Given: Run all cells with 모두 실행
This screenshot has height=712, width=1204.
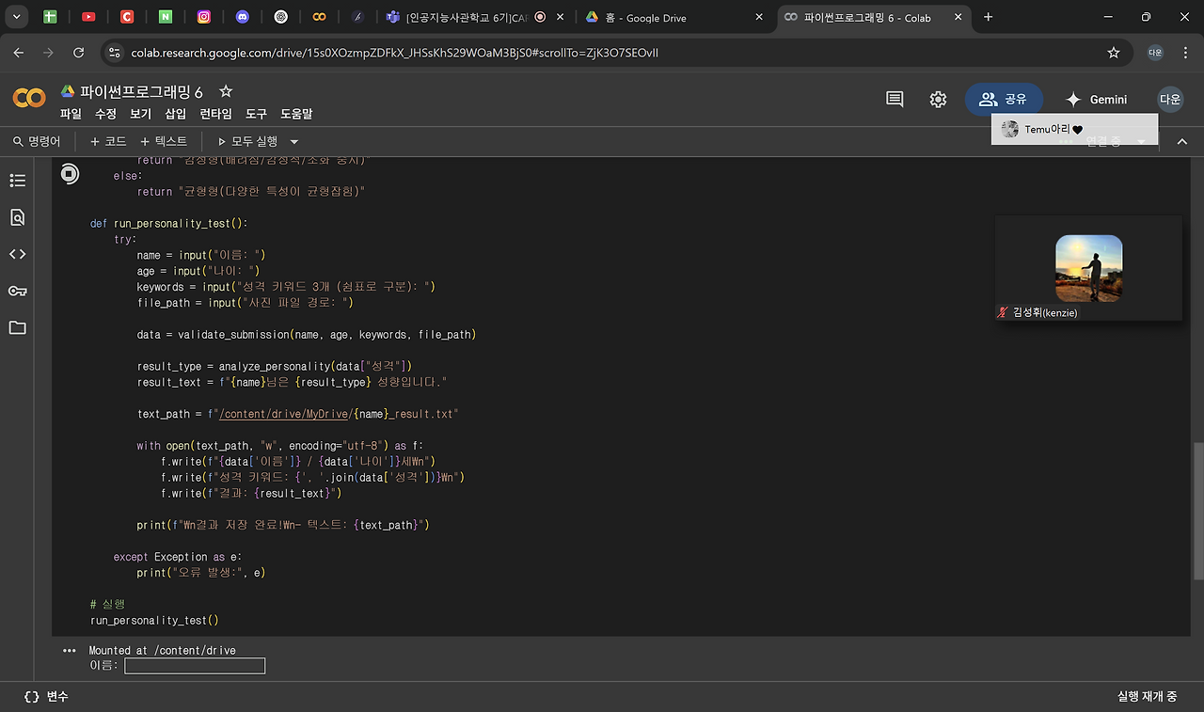Looking at the screenshot, I should (247, 141).
